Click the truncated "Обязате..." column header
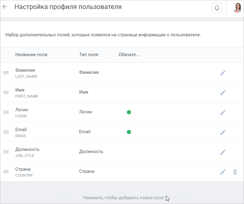This screenshot has height=204, width=244. (129, 55)
